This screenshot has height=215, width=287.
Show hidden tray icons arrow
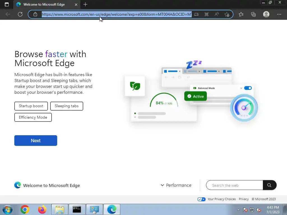pos(238,210)
